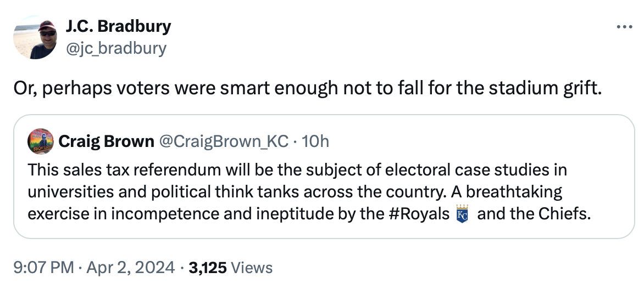
Task: Visit the @jc_bradbury handle
Action: [115, 48]
